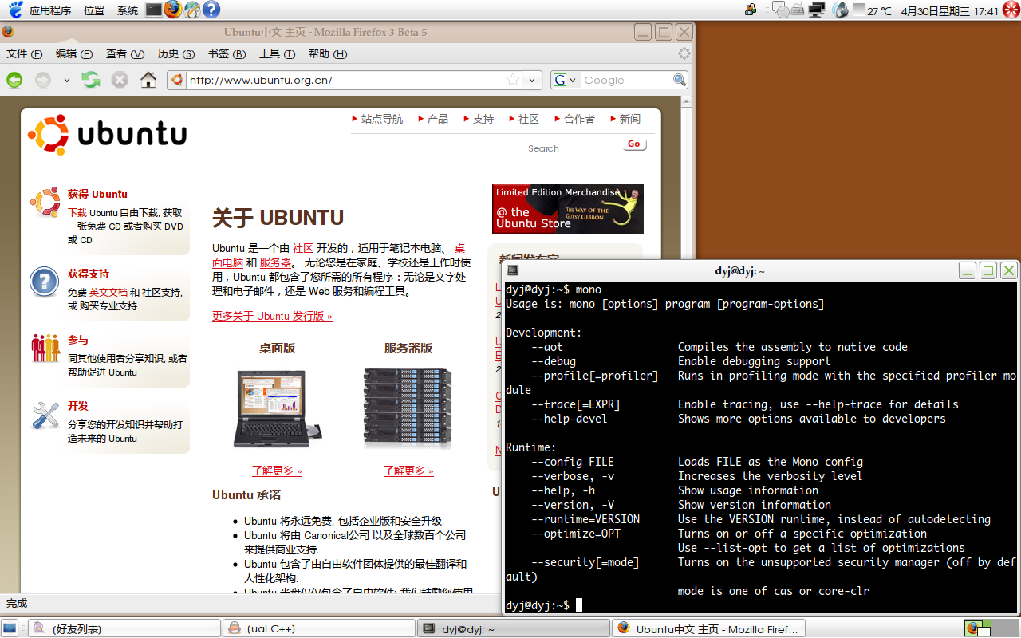The width and height of the screenshot is (1021, 638).
Task: Open the 历史 menu in Firefox
Action: [x=176, y=53]
